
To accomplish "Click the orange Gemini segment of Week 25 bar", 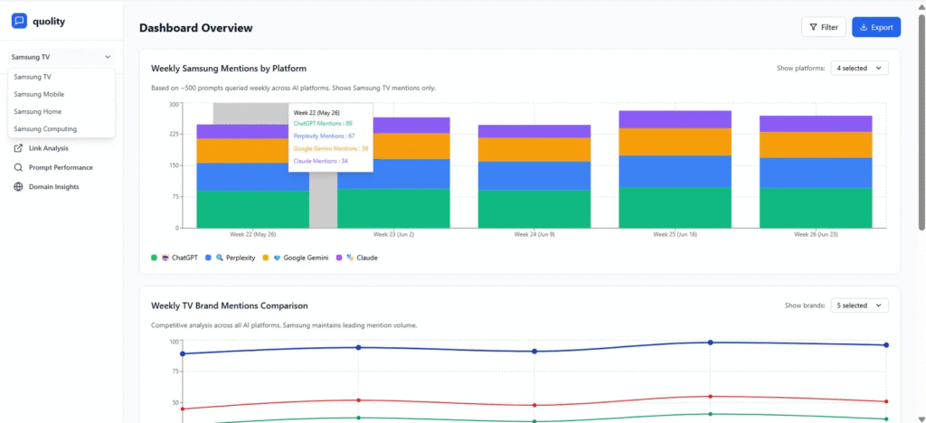I will (675, 142).
